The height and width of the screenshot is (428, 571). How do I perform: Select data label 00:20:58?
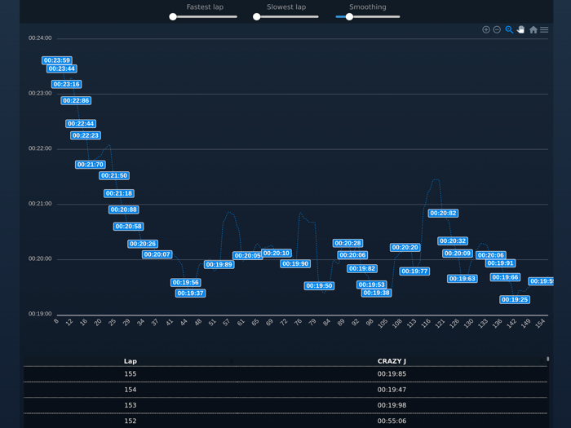point(129,227)
